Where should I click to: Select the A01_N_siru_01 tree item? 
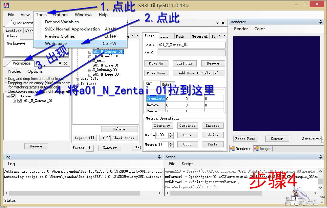tap(105, 65)
